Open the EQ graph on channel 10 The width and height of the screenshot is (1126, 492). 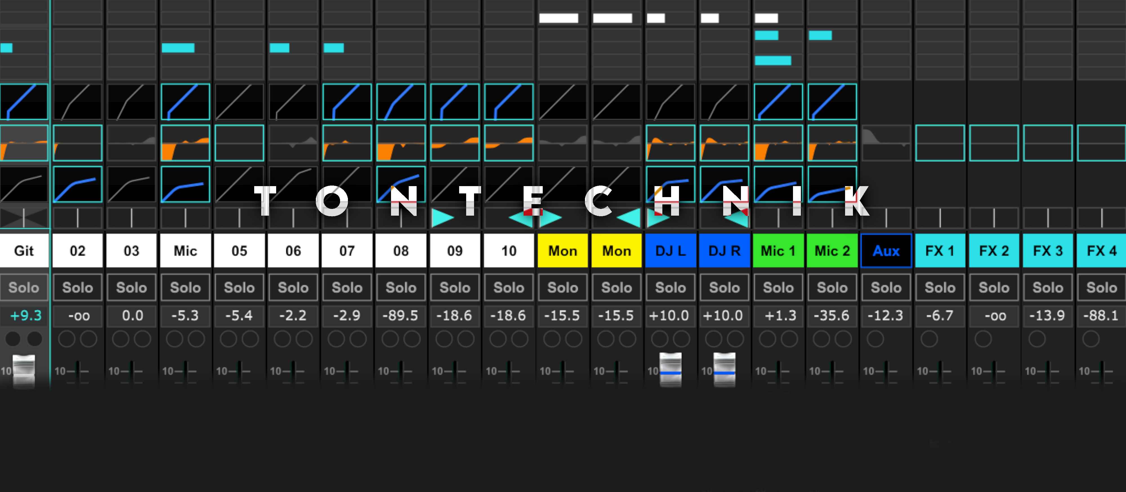(x=509, y=143)
